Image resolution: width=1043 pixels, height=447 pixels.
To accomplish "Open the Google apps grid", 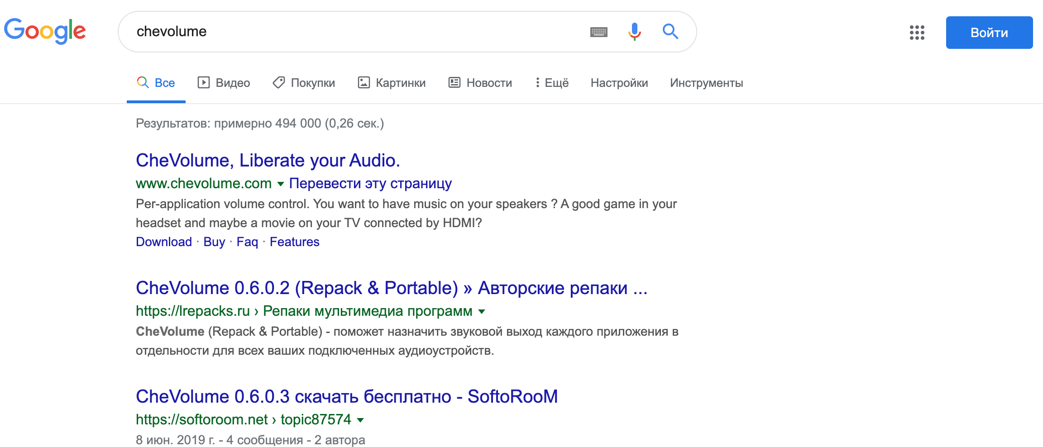I will tap(917, 33).
